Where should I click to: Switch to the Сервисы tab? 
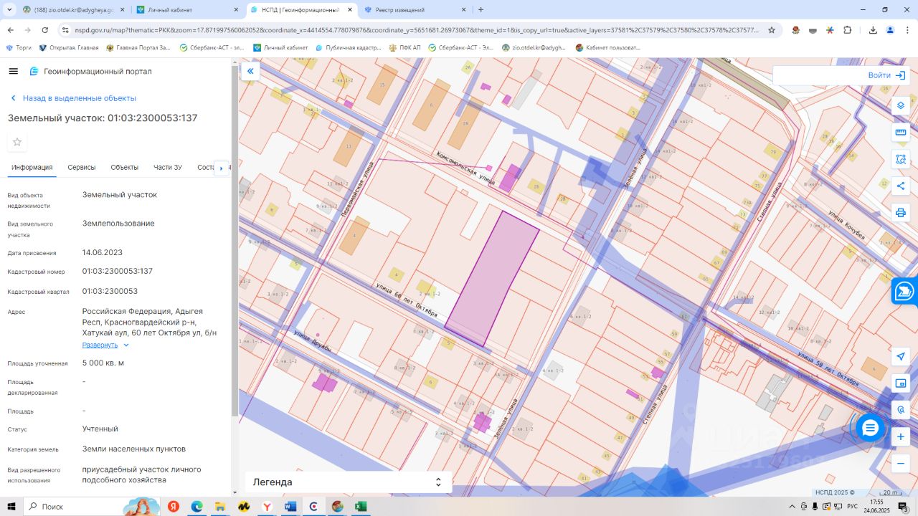[x=82, y=167]
